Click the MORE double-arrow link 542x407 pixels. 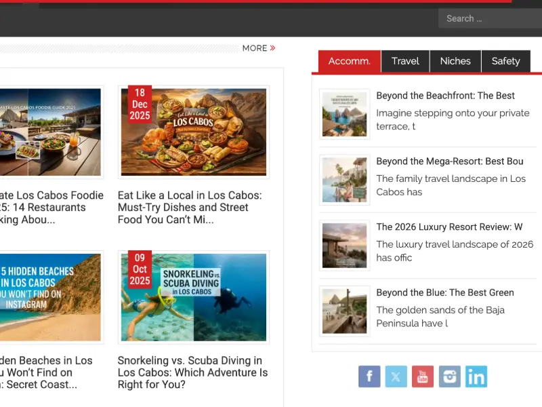259,48
